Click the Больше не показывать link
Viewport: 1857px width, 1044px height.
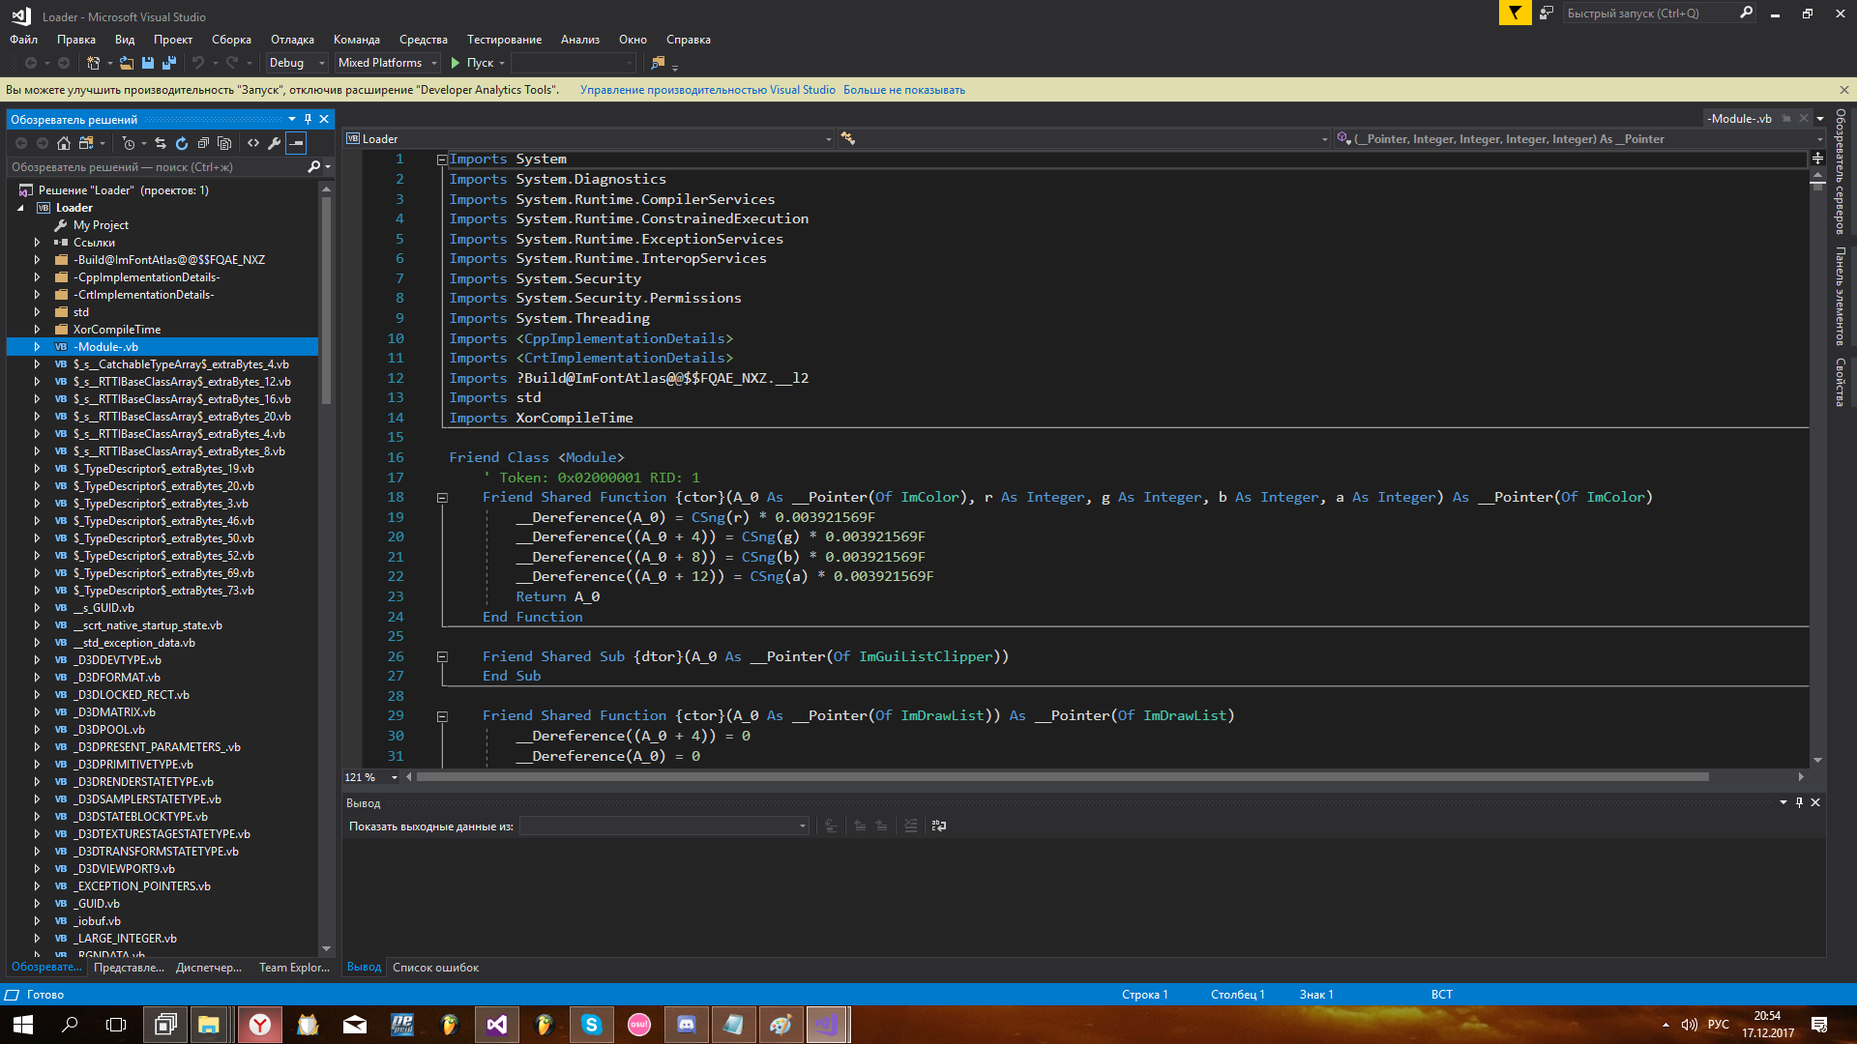point(903,90)
